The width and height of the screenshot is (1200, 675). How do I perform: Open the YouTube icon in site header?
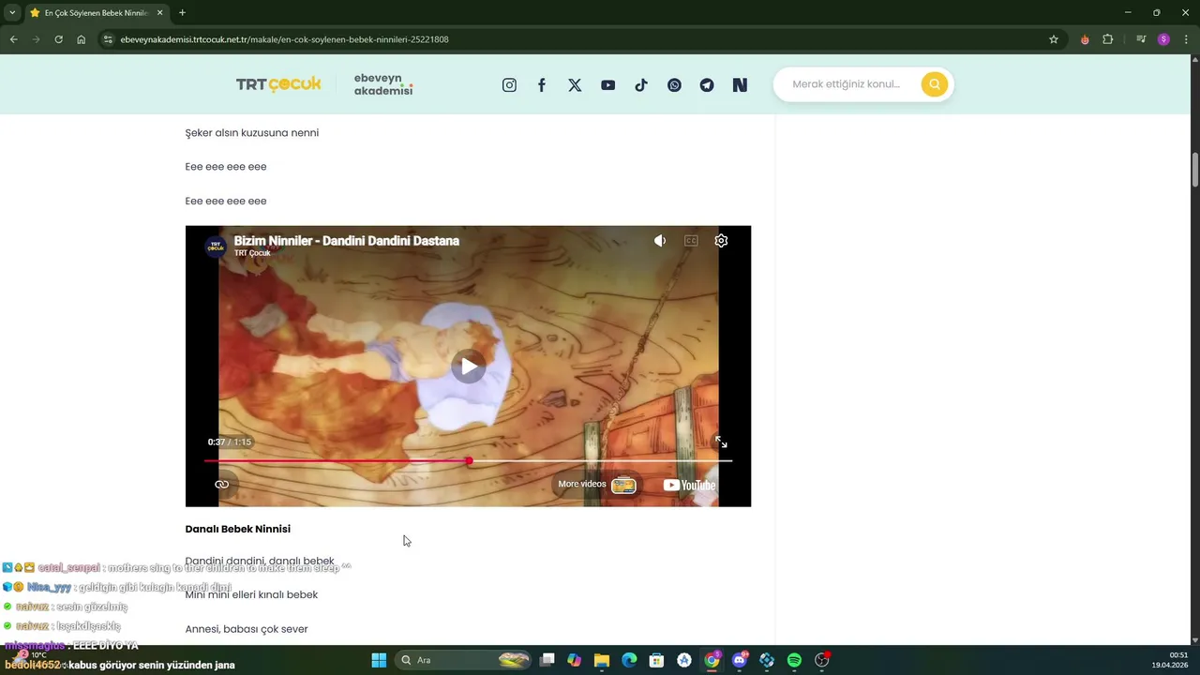[x=608, y=84]
